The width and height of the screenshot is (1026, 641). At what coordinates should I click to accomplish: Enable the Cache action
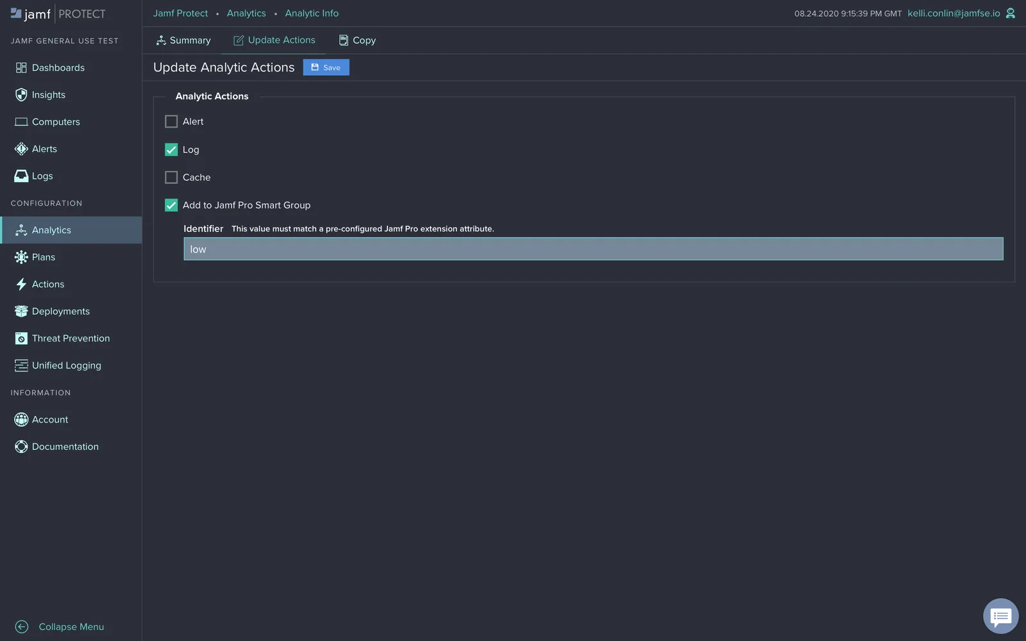(171, 177)
